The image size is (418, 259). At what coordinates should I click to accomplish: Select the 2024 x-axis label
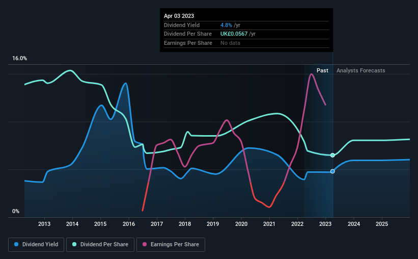pos(354,224)
